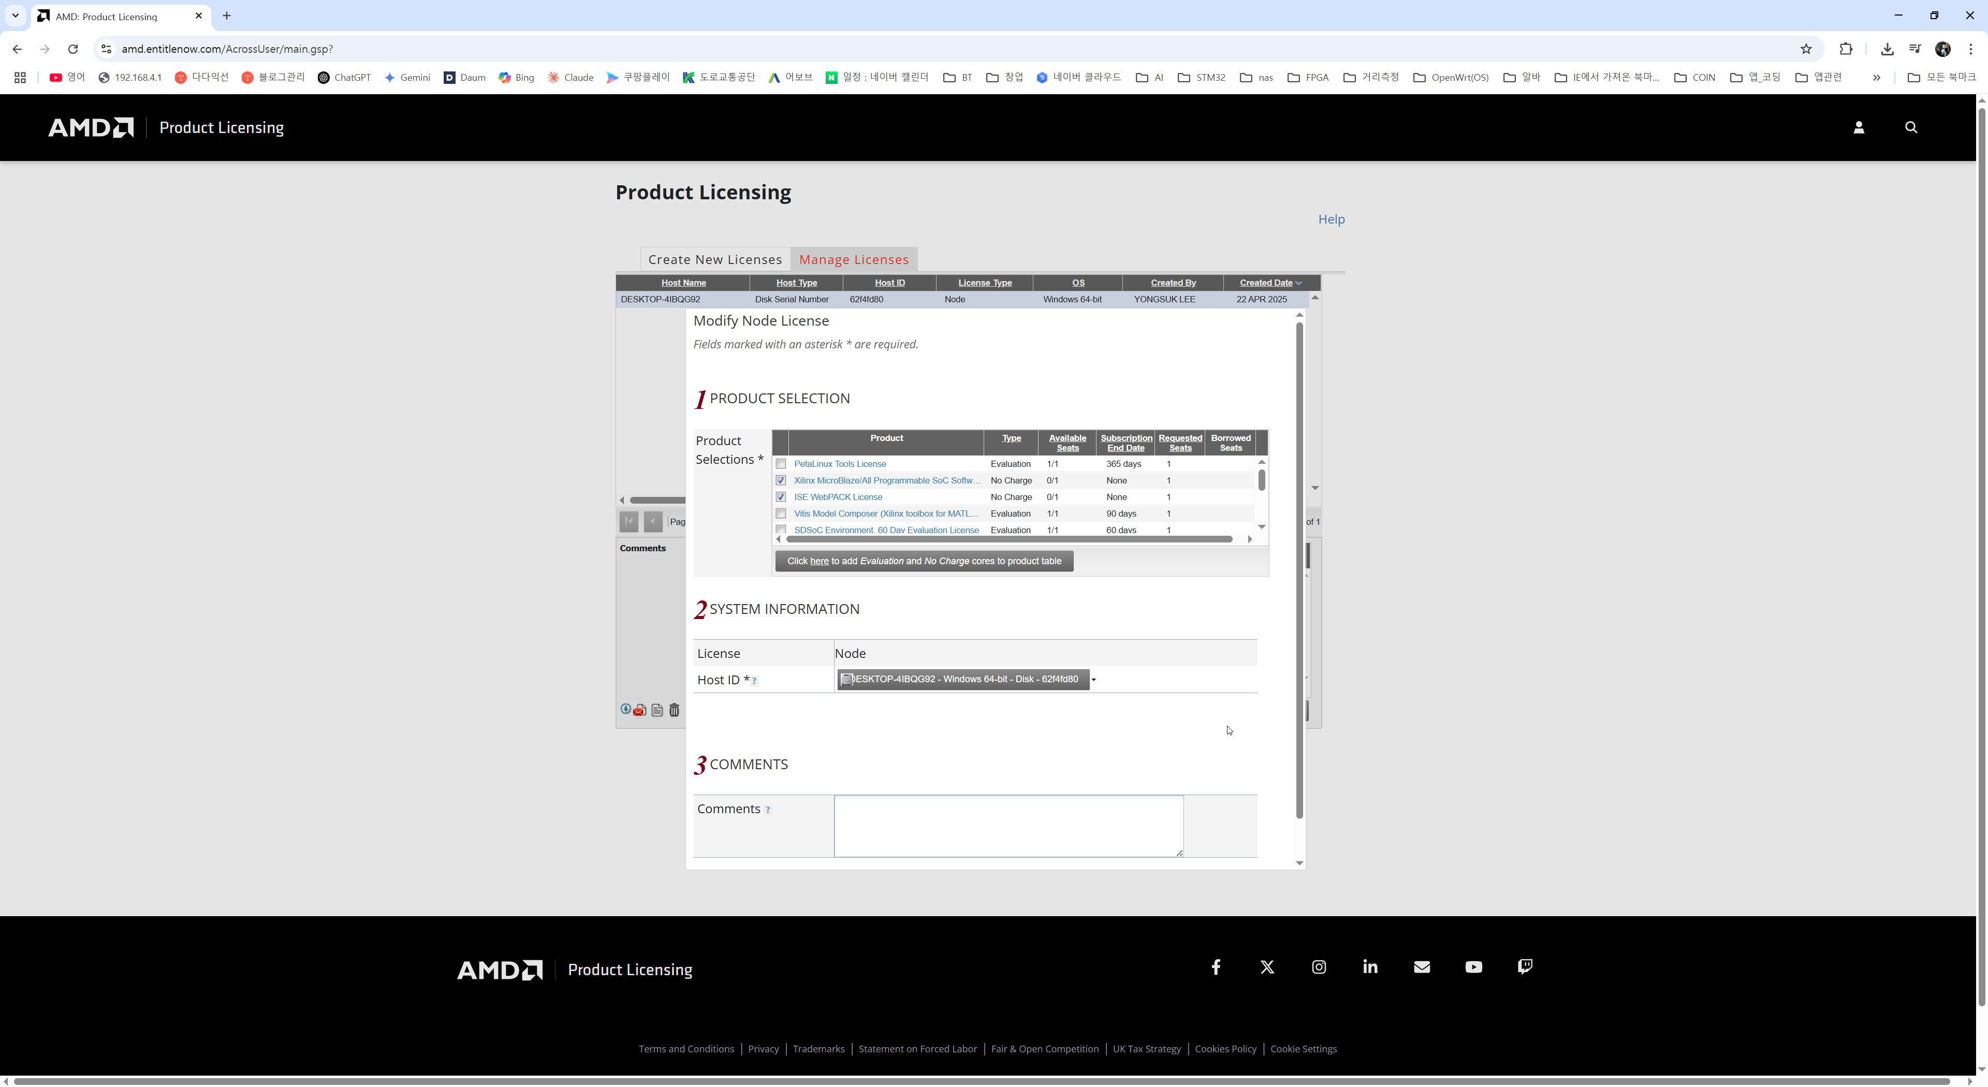Open the Chrome three-dot menu
The width and height of the screenshot is (1988, 1087).
(1971, 49)
